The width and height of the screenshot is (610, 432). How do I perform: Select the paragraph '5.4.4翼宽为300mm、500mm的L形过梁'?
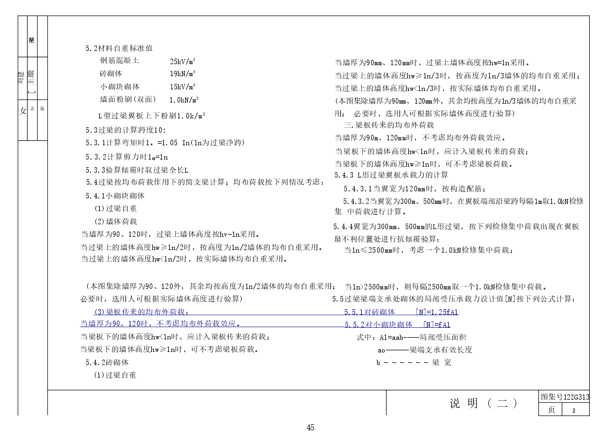(x=457, y=232)
